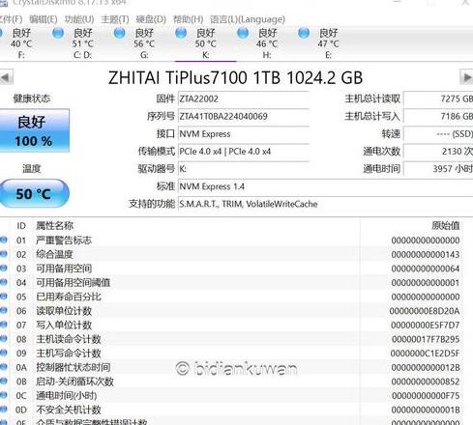Screen dimensions: 473x425
Task: Click the status dot of row 0B 启动-关闭循环次数
Action: 3,381
